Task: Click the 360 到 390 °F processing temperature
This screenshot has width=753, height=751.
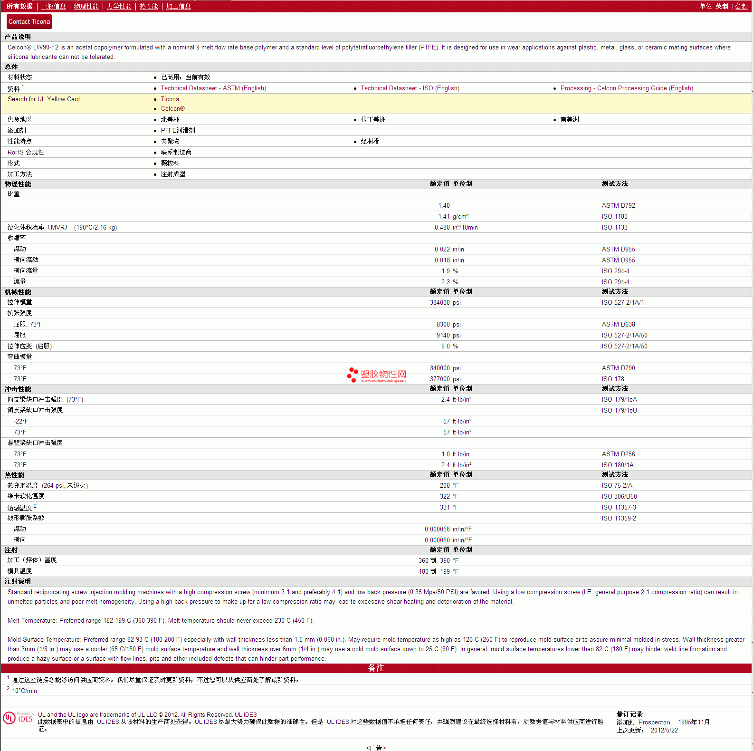Action: pos(438,560)
